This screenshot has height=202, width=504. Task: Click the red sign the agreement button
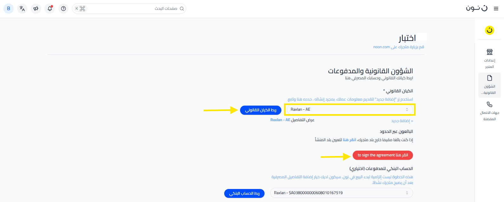[x=383, y=155]
